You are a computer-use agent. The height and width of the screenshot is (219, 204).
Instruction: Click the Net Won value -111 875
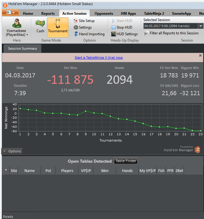click(x=70, y=80)
